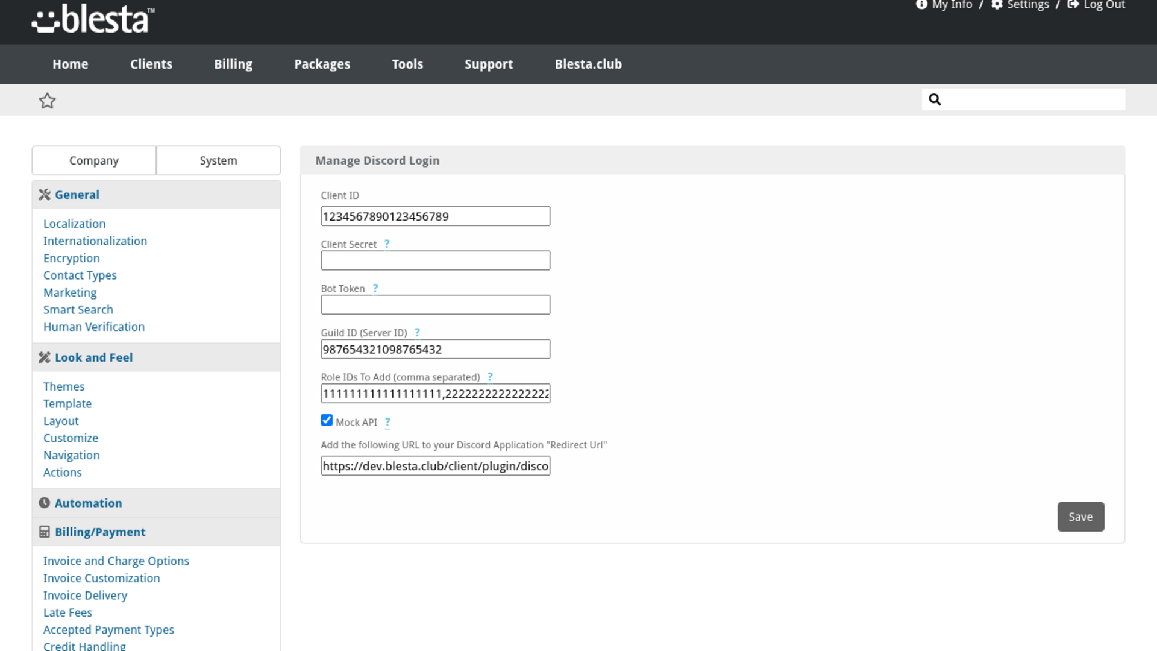Click the Look and Feel section icon

[45, 357]
